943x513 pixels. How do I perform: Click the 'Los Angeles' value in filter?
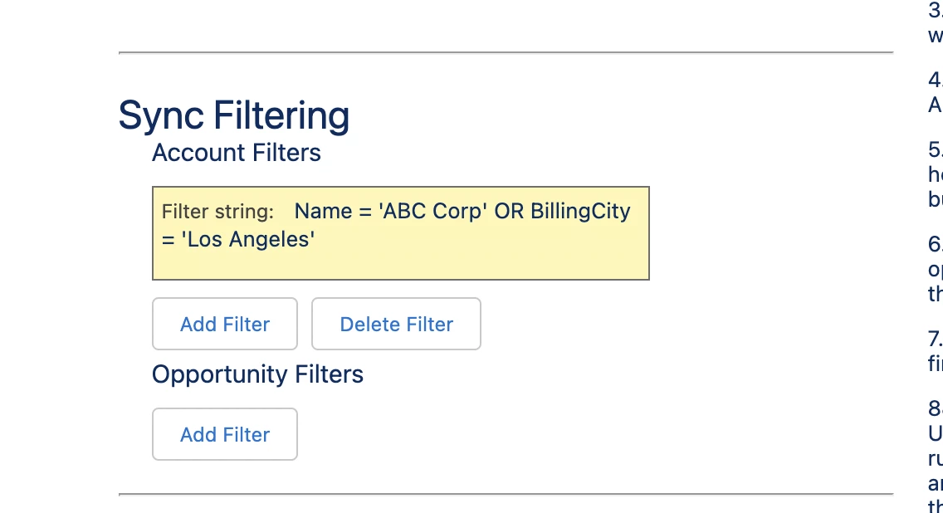tap(247, 240)
